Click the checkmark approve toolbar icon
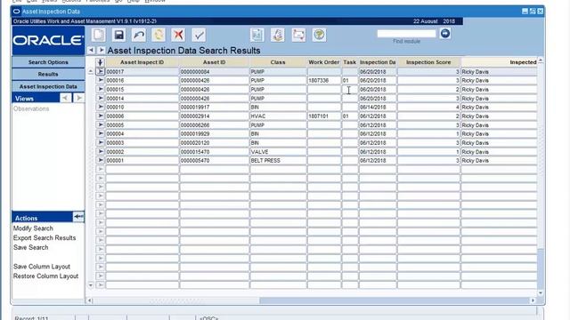The height and width of the screenshot is (320, 570). (199, 35)
